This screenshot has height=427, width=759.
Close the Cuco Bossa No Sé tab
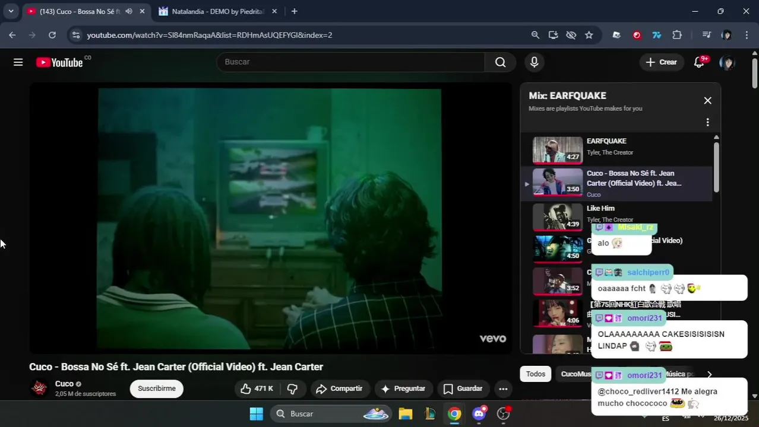(x=142, y=11)
